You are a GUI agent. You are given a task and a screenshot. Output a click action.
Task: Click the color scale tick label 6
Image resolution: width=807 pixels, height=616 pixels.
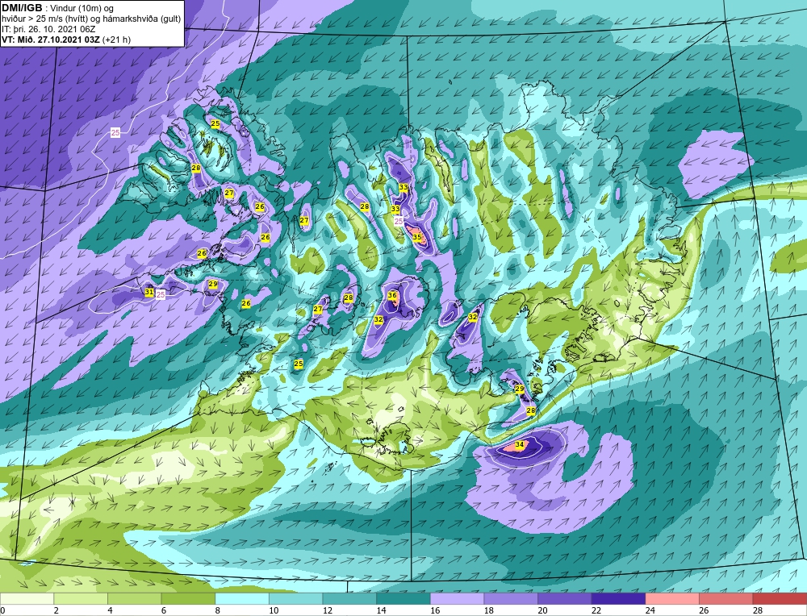point(163,610)
